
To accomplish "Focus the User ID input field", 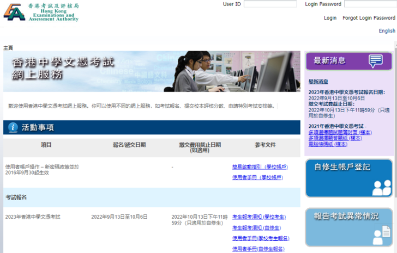I will click(x=270, y=4).
